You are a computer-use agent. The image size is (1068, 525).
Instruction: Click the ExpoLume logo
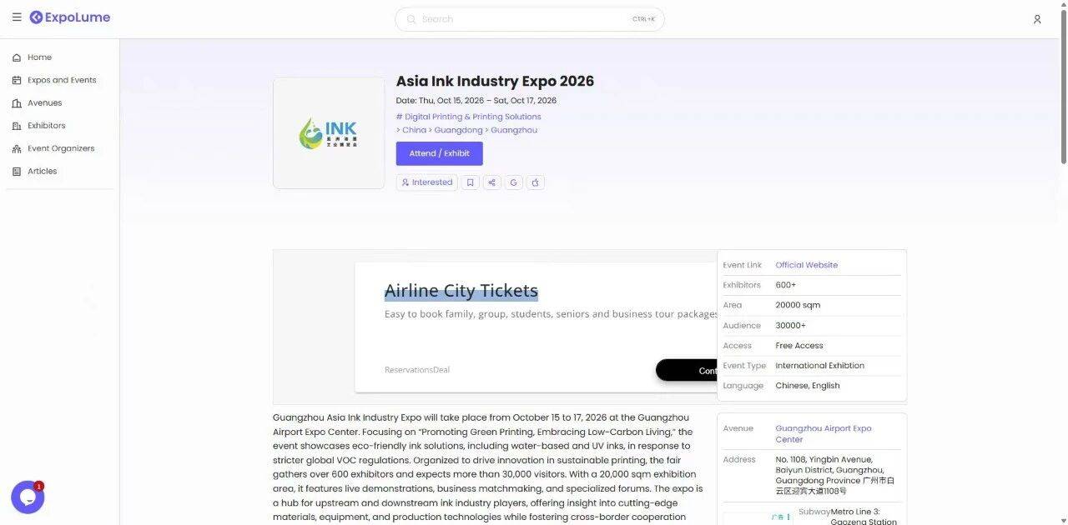click(x=70, y=17)
